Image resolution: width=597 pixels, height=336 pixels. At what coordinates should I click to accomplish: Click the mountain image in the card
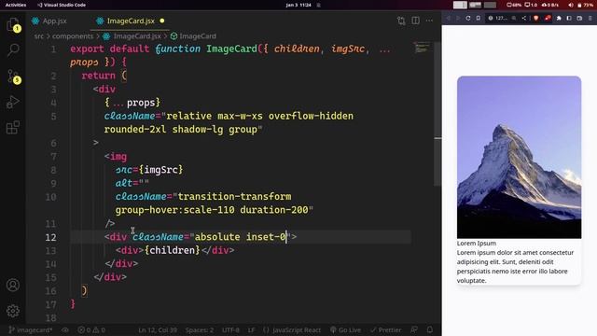pyautogui.click(x=519, y=157)
